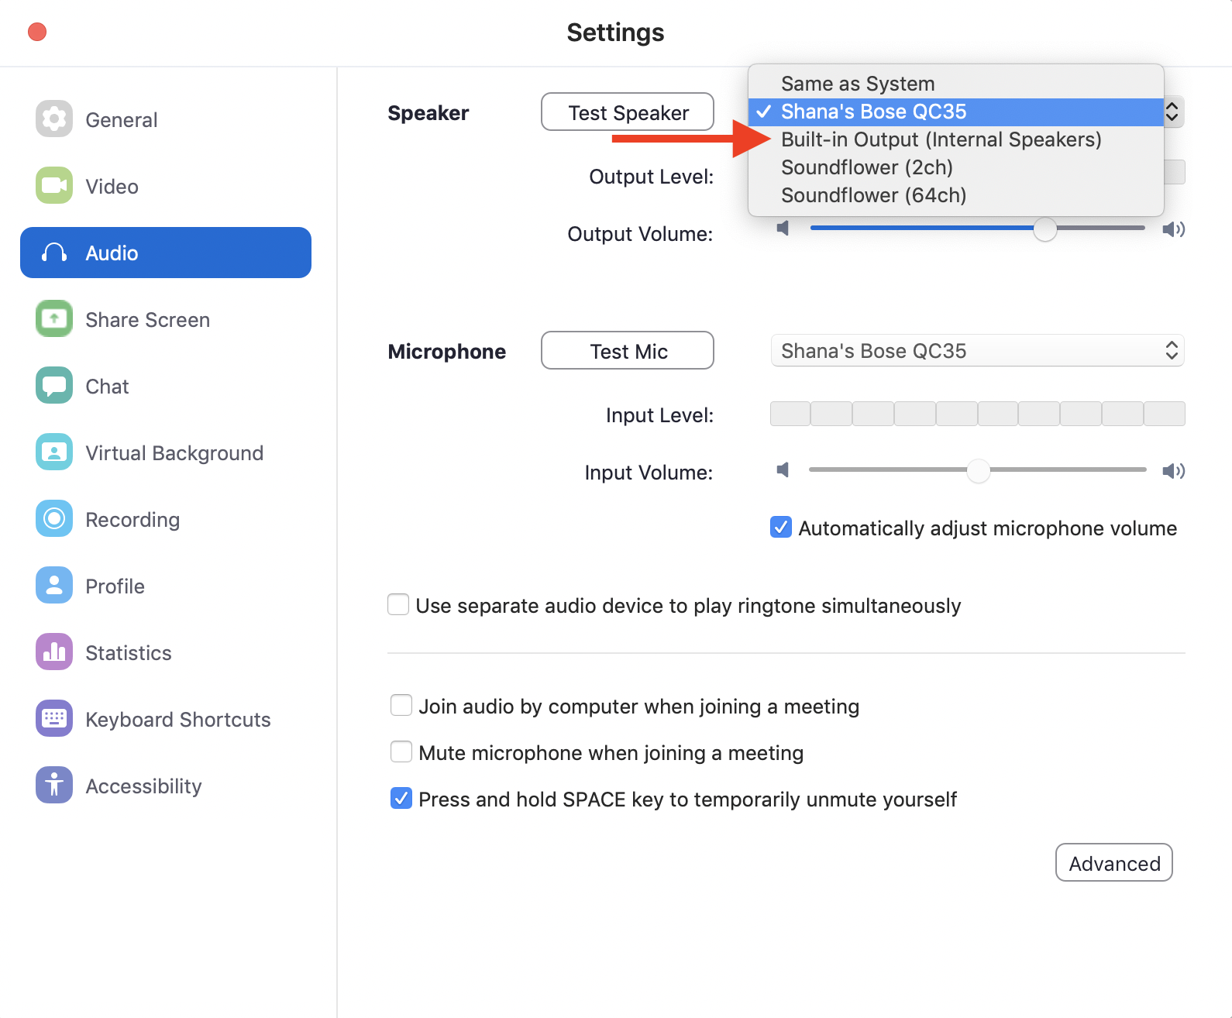Screen dimensions: 1232x1018
Task: Select the highlighted Audio tab
Action: [166, 253]
